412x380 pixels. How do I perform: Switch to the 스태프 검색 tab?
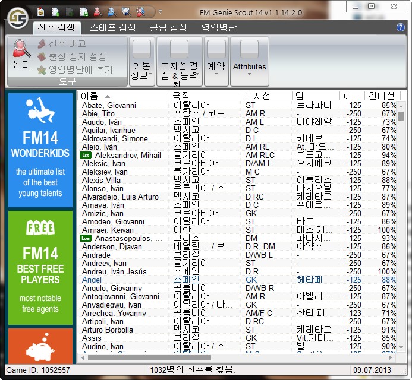tap(112, 27)
